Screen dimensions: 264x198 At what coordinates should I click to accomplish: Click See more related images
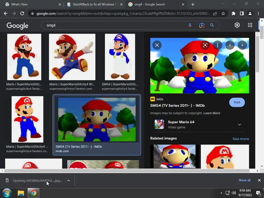241,139
